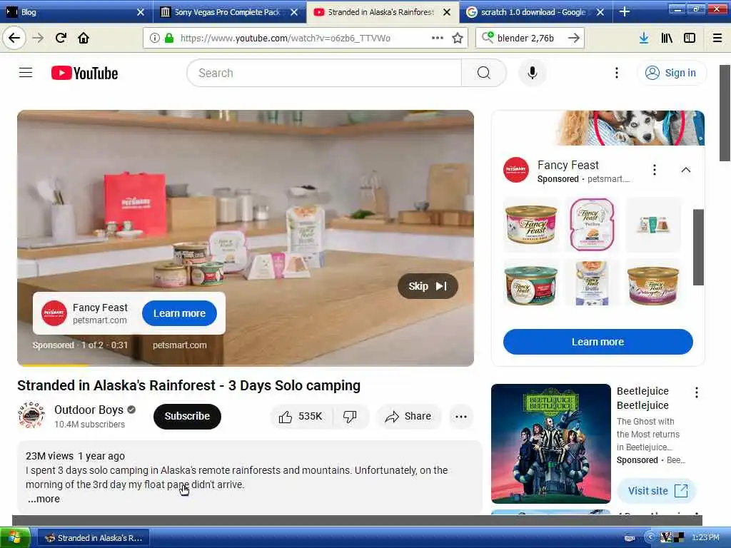Click the 10.4M subscribers text
The width and height of the screenshot is (731, 548).
pos(89,425)
